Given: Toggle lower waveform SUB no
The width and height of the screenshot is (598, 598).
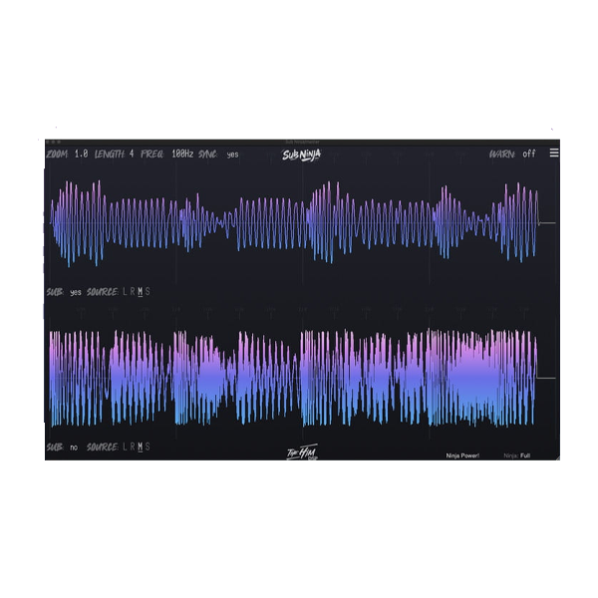Looking at the screenshot, I should pos(74,447).
